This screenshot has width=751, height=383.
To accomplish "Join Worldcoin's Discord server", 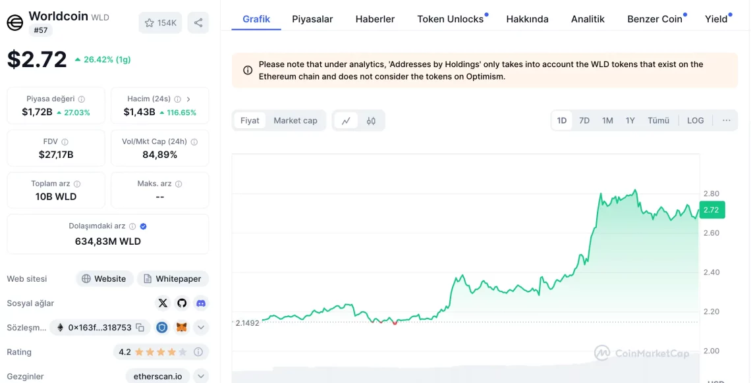I will coord(201,303).
